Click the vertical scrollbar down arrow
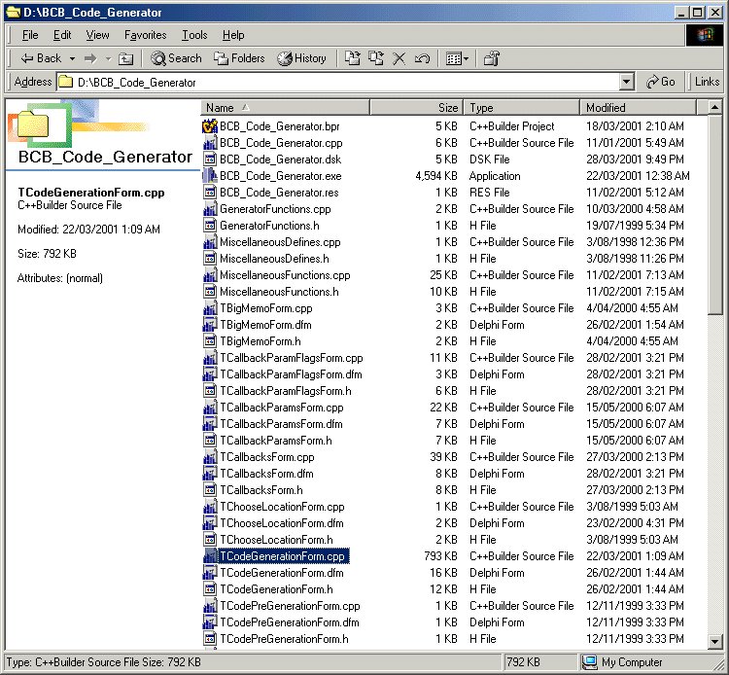The height and width of the screenshot is (675, 729). [x=715, y=642]
